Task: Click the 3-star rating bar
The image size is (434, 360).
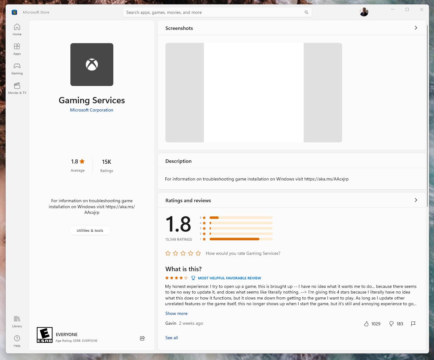Action: pos(241,228)
